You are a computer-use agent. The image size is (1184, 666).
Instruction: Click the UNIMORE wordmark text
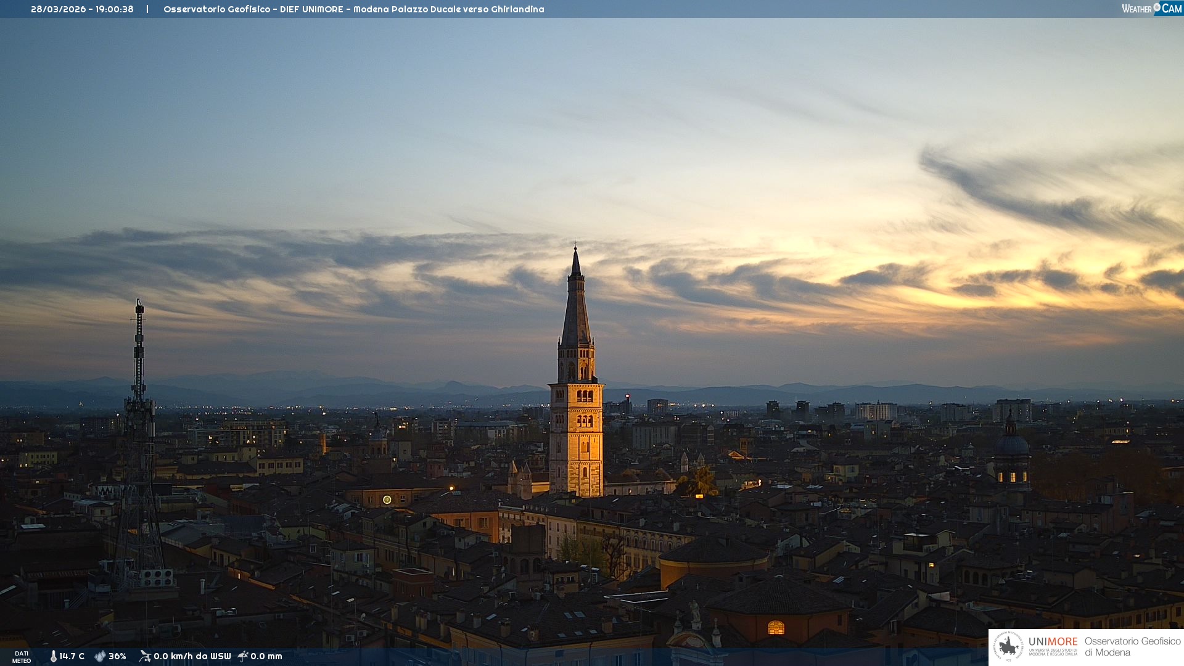(1053, 641)
